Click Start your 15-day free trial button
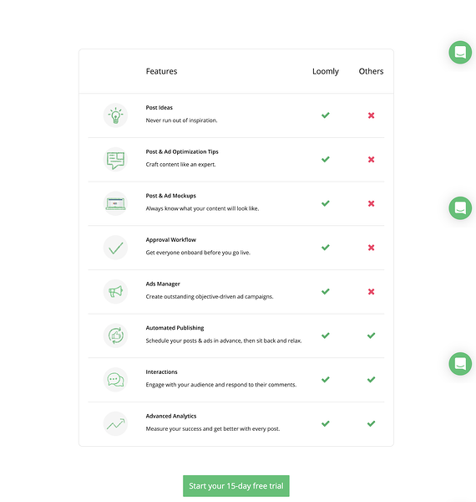This screenshot has width=476, height=502. point(236,486)
